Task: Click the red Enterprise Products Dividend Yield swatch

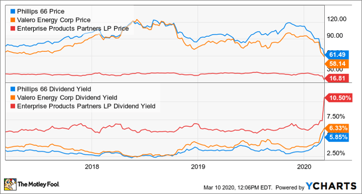Action: [12, 106]
